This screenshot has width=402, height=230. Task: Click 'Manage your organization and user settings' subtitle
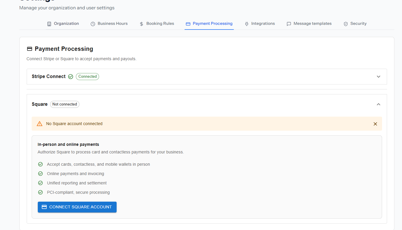(67, 8)
